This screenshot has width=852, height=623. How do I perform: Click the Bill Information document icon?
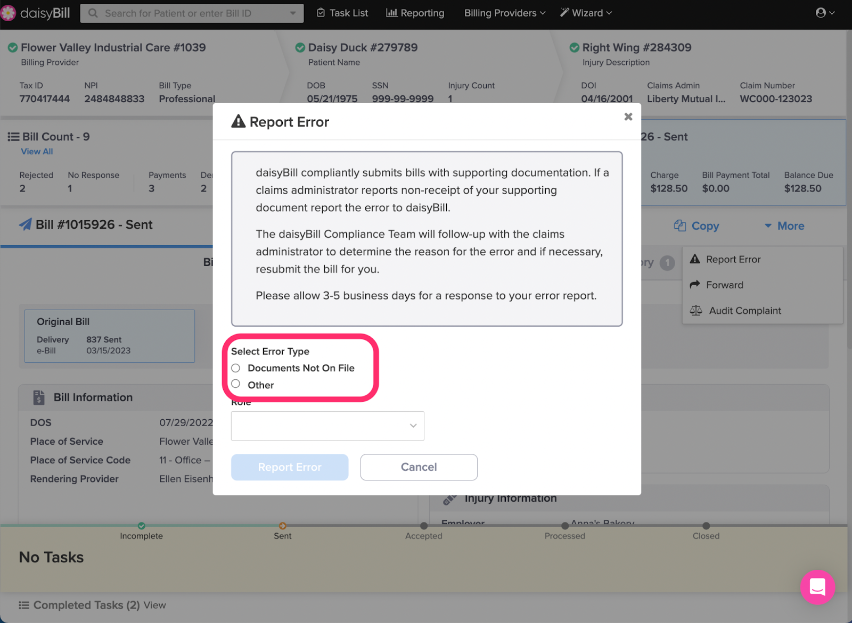pyautogui.click(x=39, y=397)
